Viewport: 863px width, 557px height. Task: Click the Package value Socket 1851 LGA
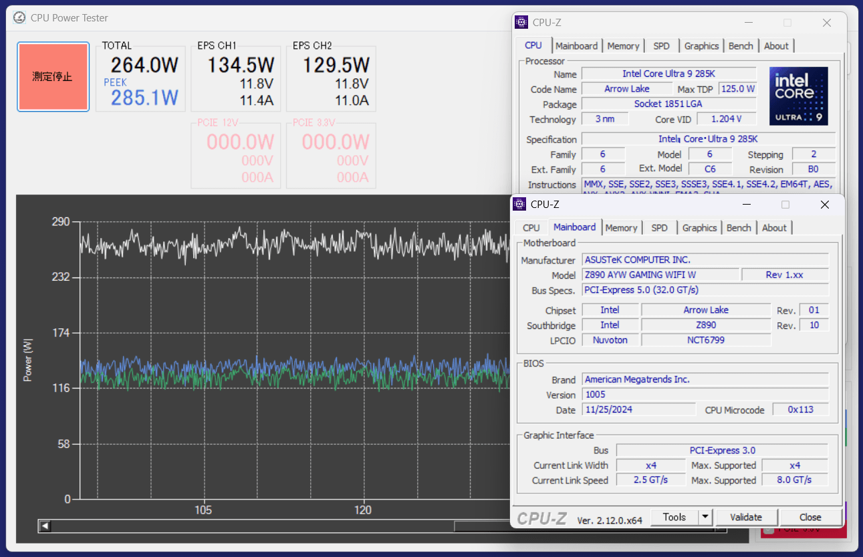pos(668,104)
